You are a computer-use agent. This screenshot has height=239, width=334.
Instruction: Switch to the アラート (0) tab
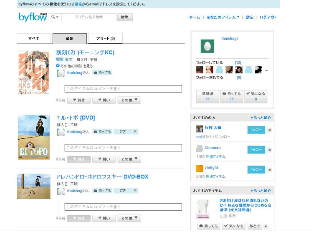pos(105,39)
